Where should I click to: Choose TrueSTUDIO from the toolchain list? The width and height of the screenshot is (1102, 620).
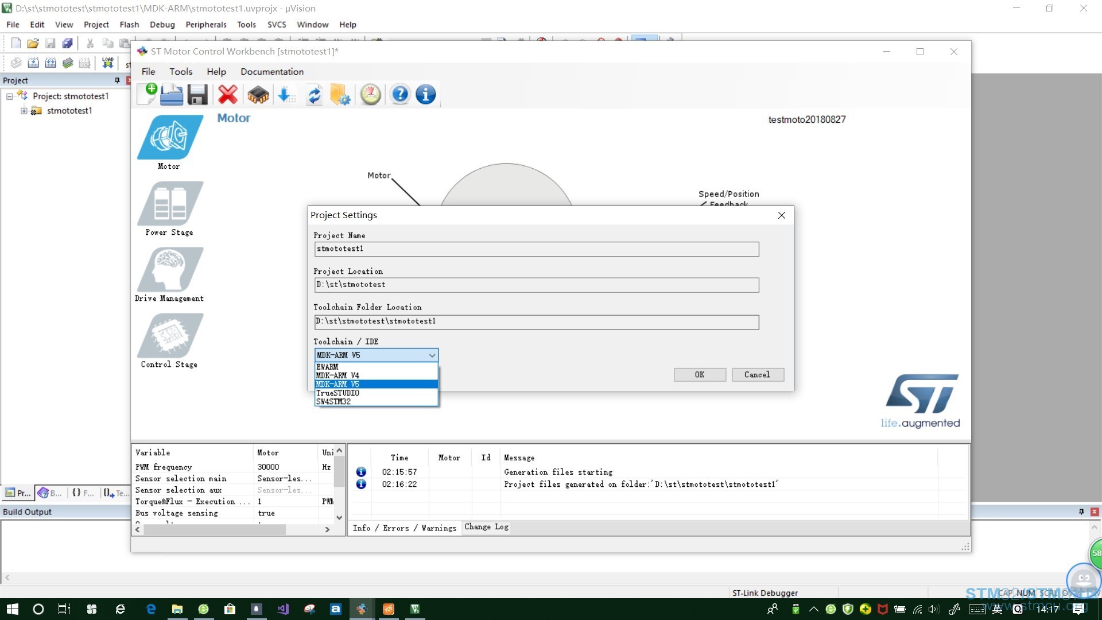click(377, 393)
